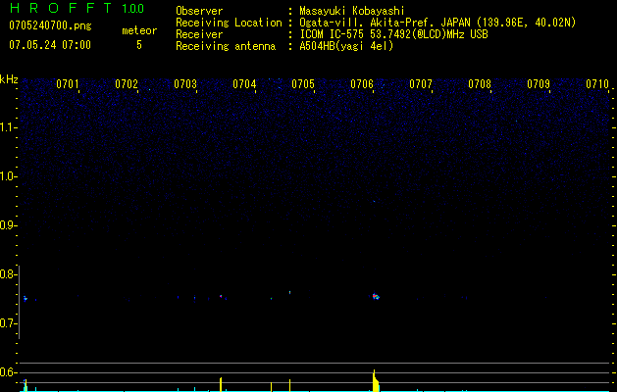Click the strong meteor echo after 0706
The image size is (617, 392).
[x=376, y=297]
